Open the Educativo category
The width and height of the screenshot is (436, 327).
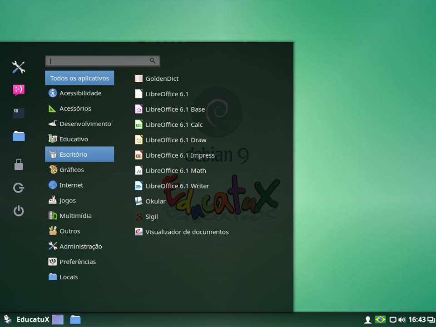(79, 139)
